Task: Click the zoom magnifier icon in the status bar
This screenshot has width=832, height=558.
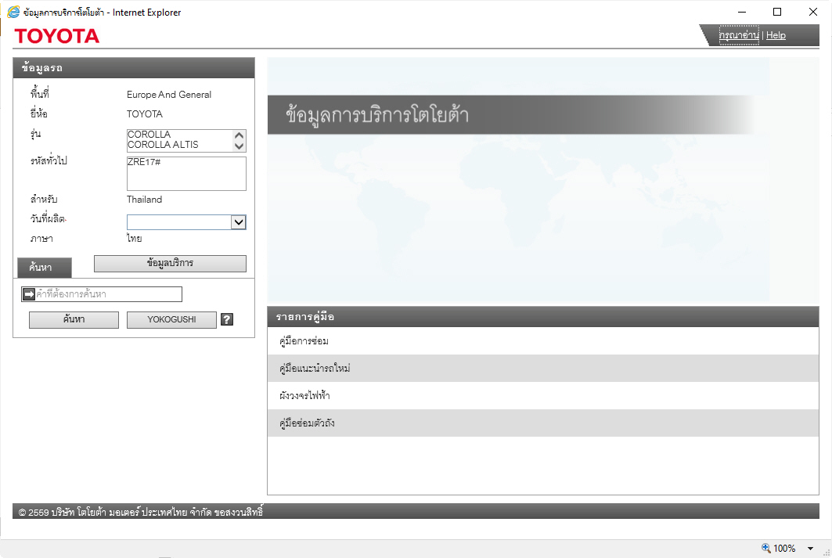Action: [765, 548]
